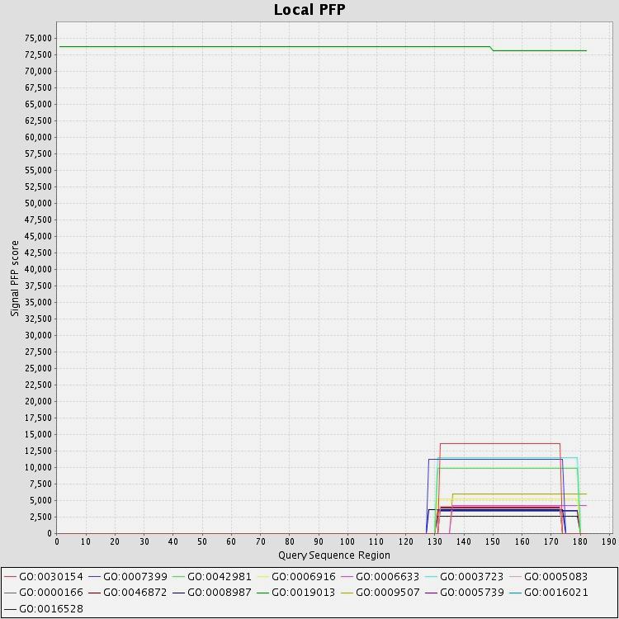
Task: Click the GO:0046872 legend item
Action: pyautogui.click(x=128, y=593)
